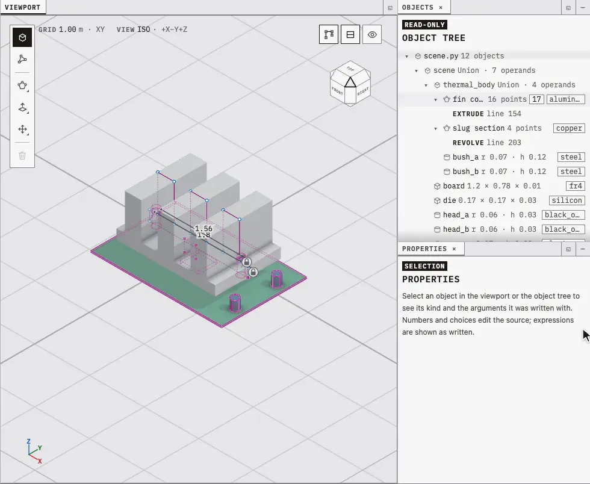Select the thermal_body Union row

coord(494,85)
